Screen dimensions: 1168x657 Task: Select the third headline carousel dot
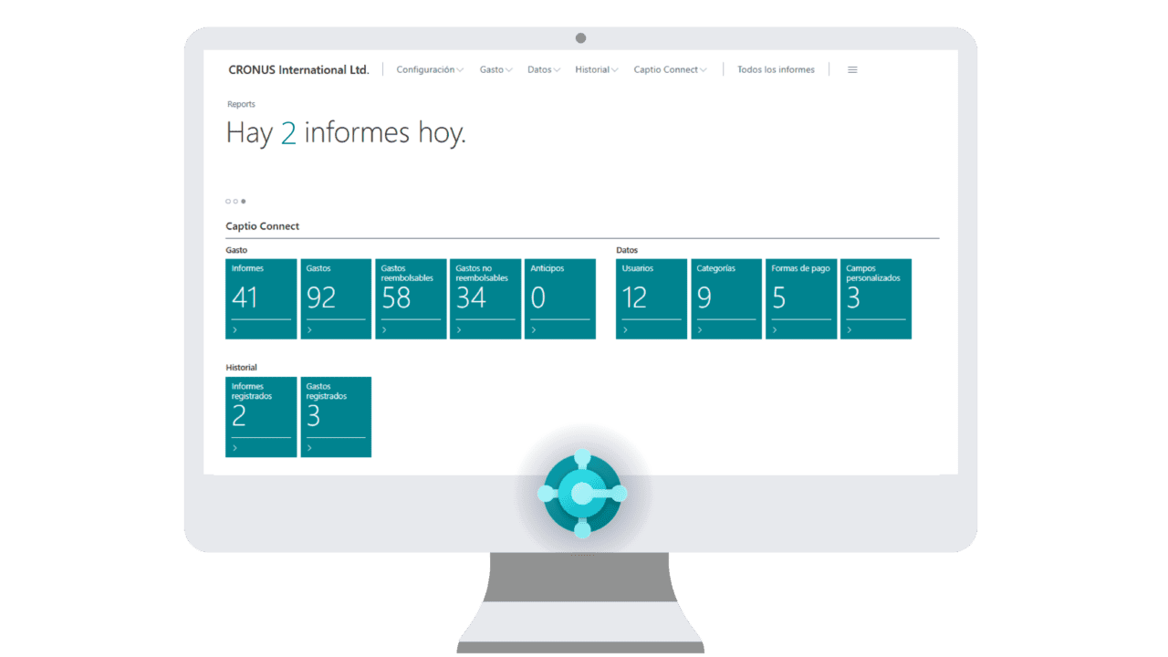coord(243,201)
